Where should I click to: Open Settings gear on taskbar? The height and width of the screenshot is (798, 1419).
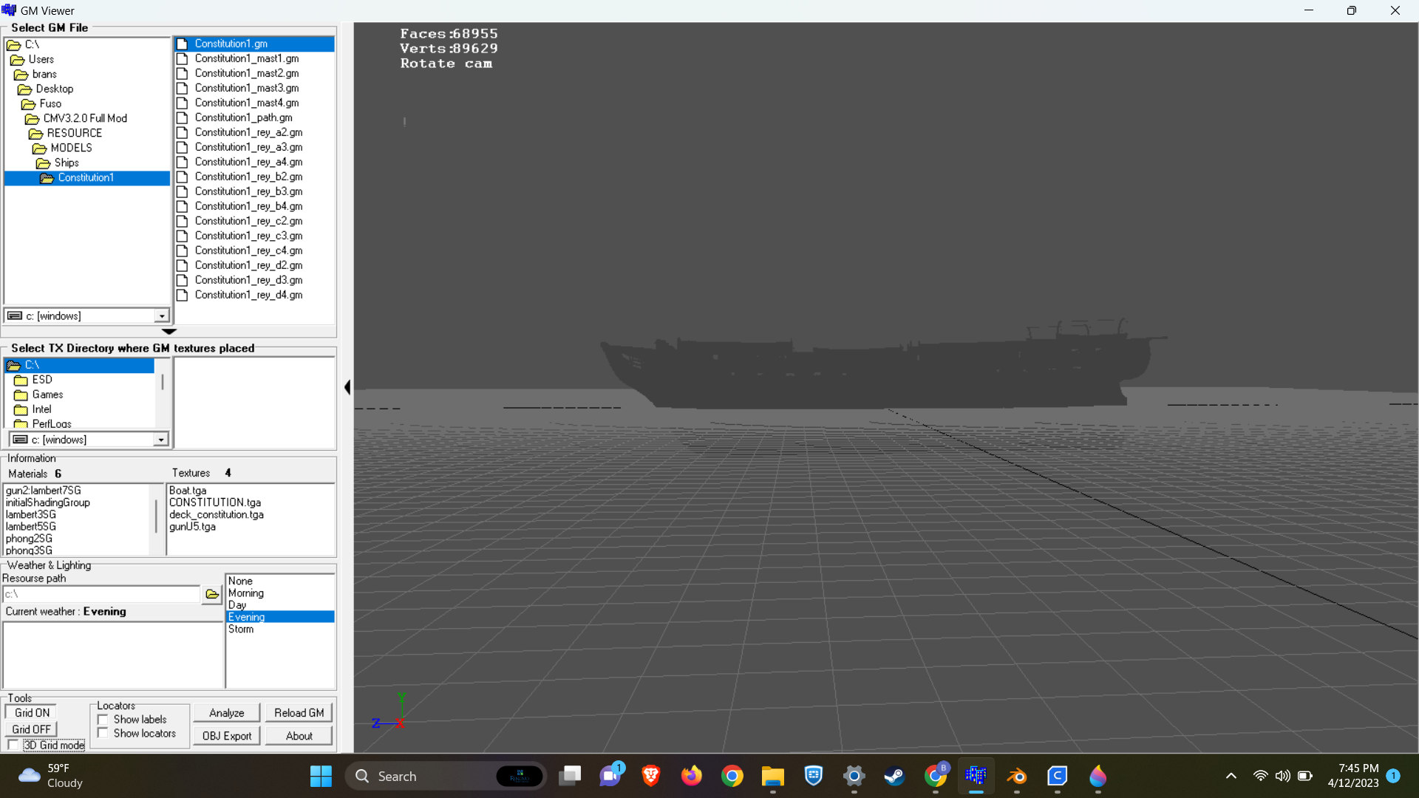[x=854, y=776]
